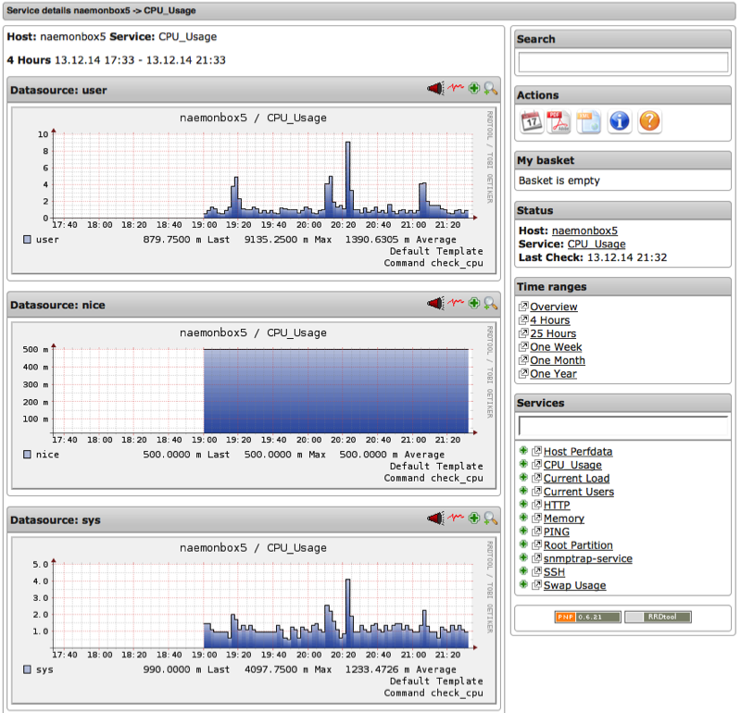Select the 25 Hours time range
Viewport: 741px width, 713px height.
click(x=553, y=333)
